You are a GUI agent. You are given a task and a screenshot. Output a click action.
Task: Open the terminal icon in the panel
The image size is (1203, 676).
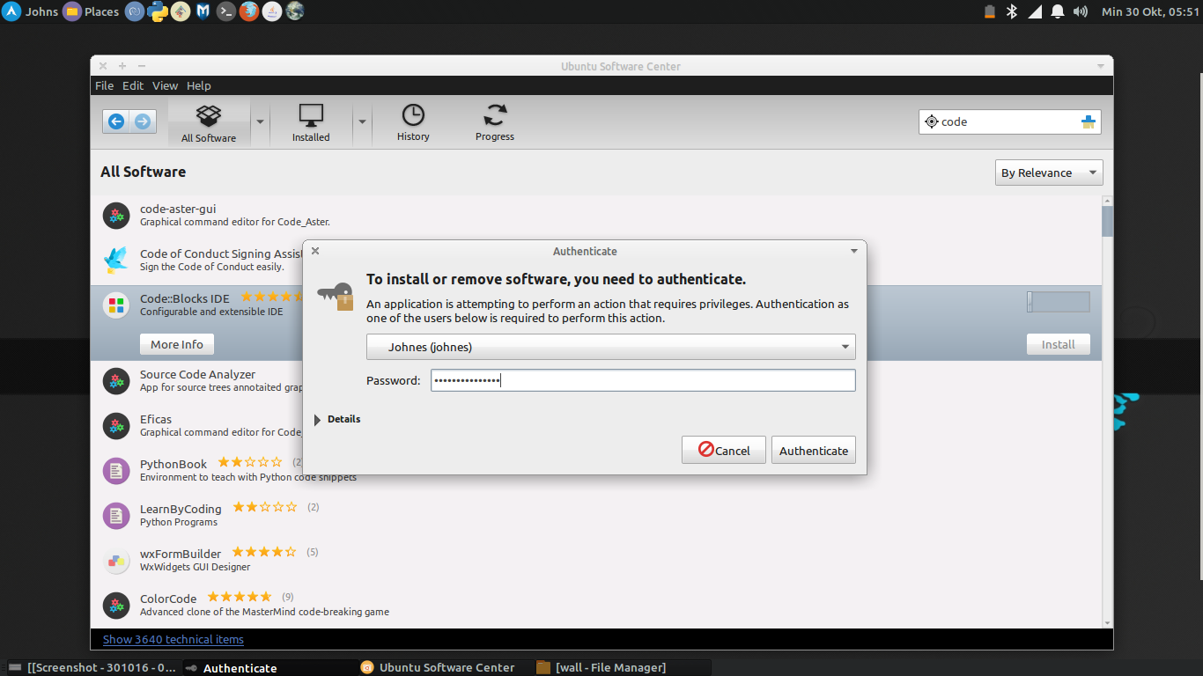pos(225,11)
